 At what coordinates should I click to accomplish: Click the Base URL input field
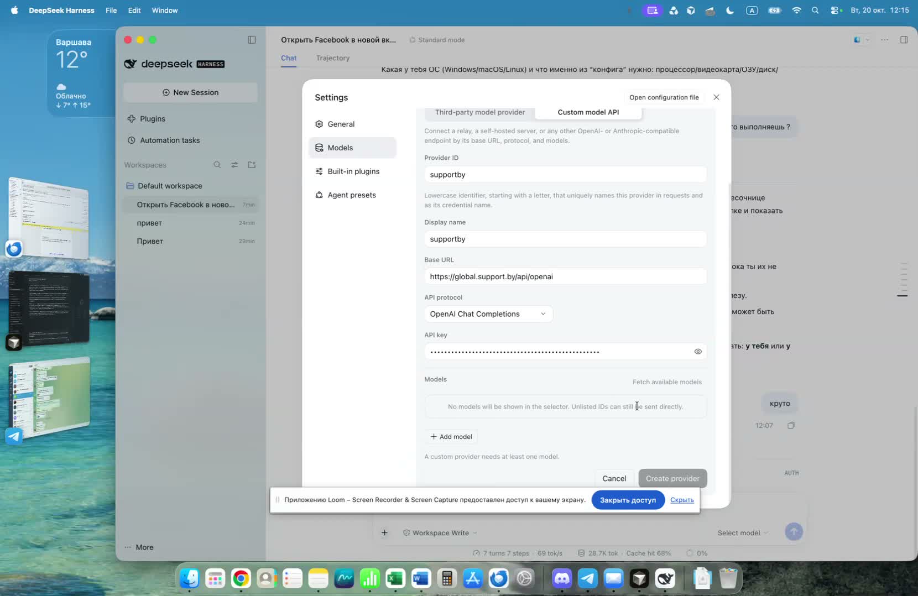click(565, 276)
